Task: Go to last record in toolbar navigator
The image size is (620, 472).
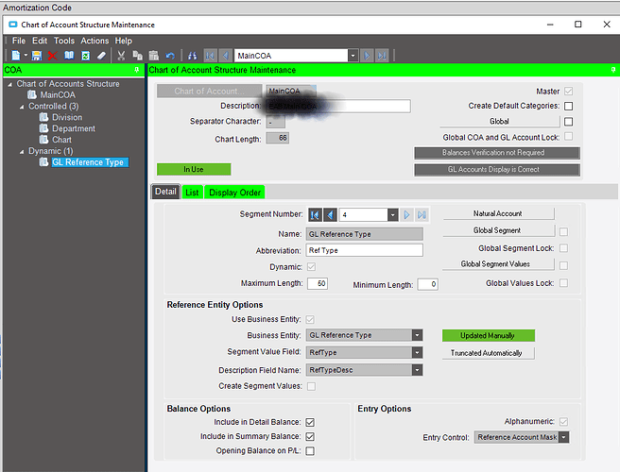Action: pos(382,56)
